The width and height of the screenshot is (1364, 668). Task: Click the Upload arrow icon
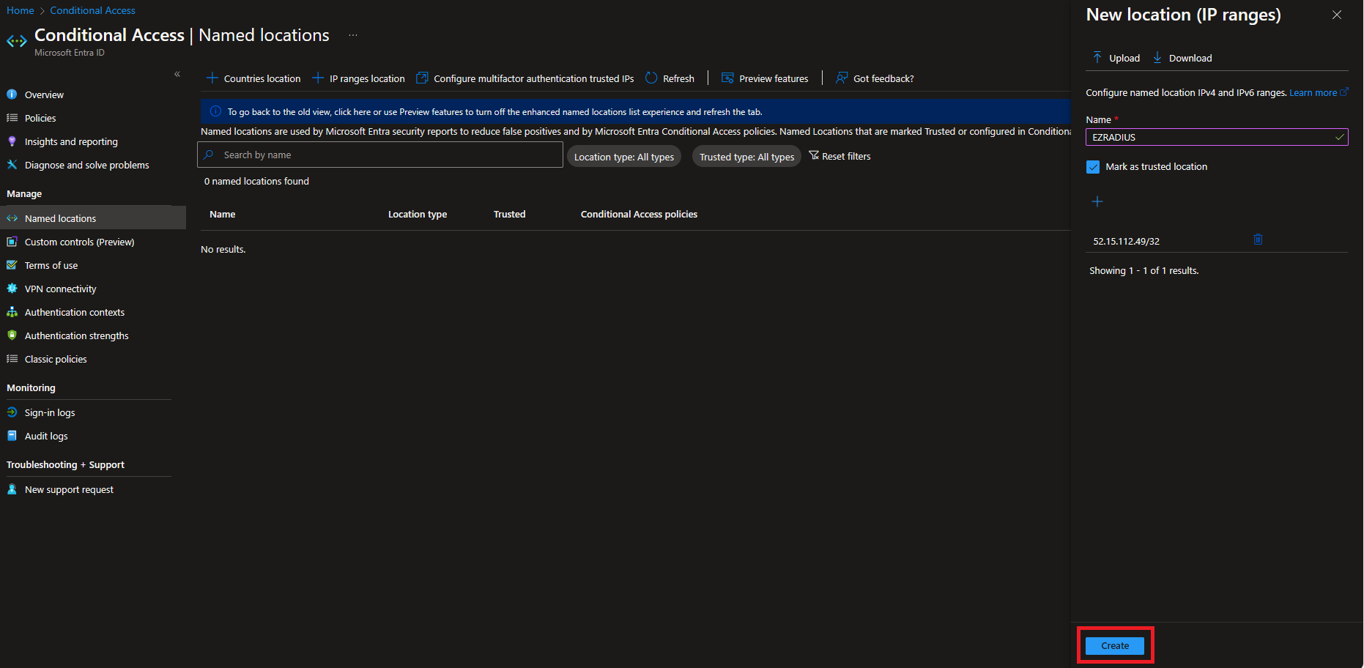(1097, 58)
